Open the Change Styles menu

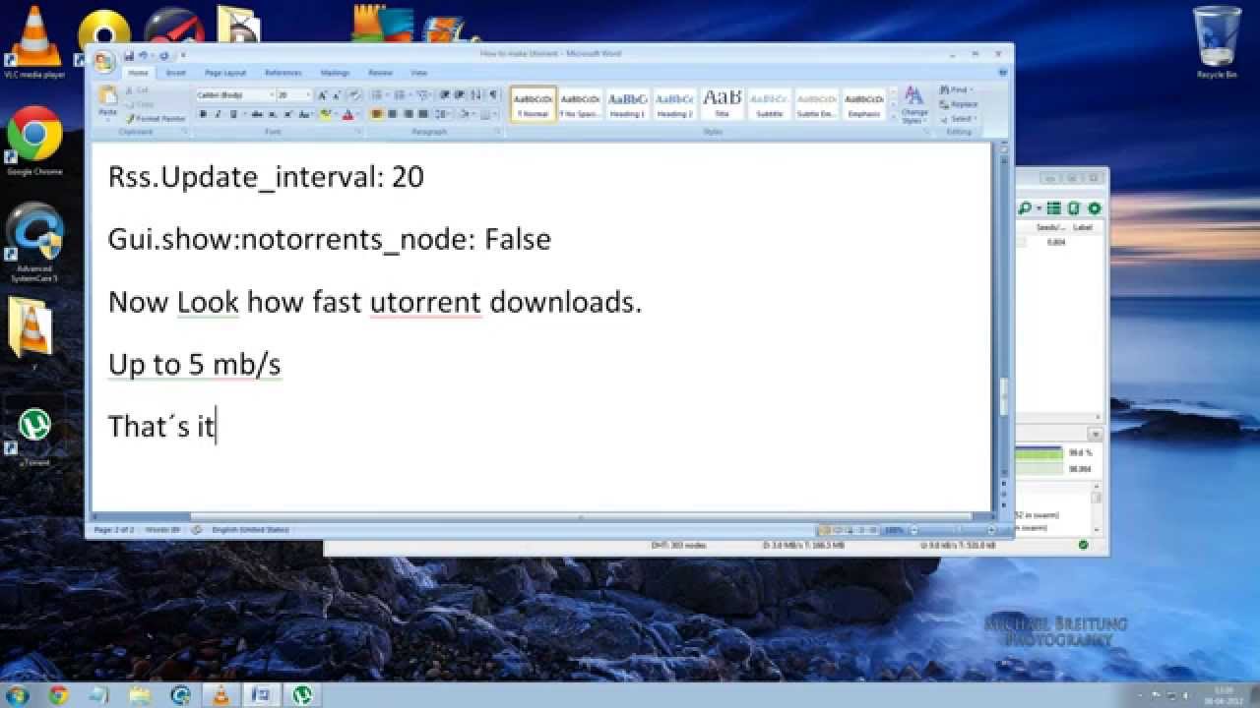[x=914, y=104]
